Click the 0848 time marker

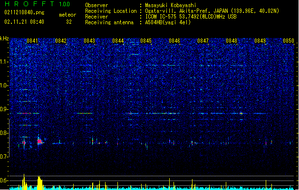231,41
